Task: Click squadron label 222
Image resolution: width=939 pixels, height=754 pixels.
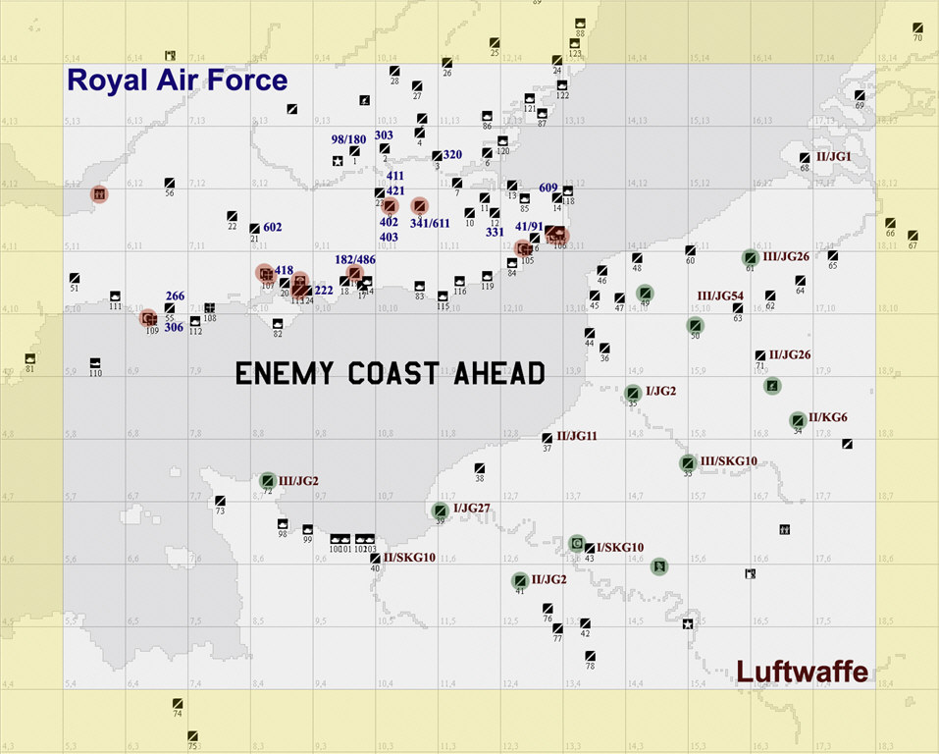Action: [324, 291]
